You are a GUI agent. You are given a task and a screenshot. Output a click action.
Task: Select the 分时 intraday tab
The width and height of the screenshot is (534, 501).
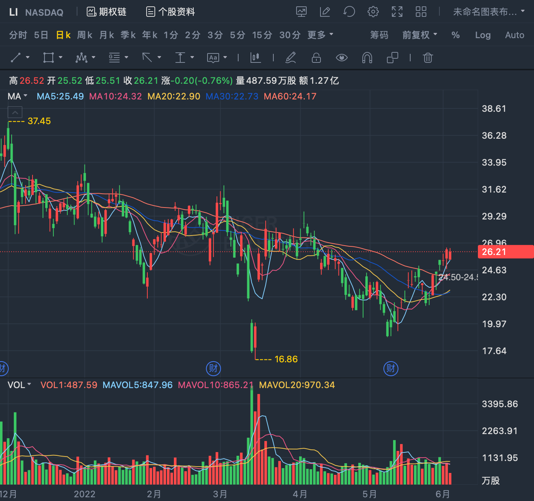(x=18, y=35)
